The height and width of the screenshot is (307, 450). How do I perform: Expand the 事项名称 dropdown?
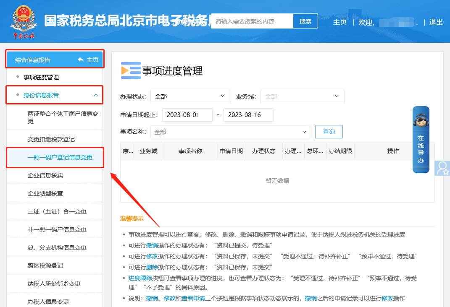click(230, 132)
